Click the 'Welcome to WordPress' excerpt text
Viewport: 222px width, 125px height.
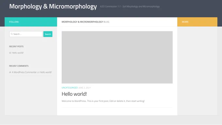(x=103, y=101)
